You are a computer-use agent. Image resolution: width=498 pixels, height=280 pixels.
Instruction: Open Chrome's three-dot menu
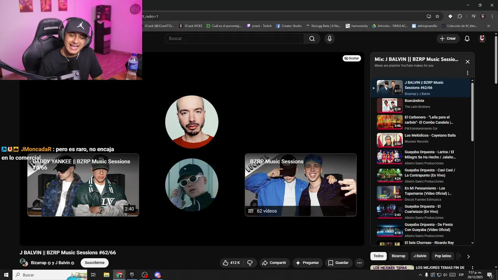493,16
